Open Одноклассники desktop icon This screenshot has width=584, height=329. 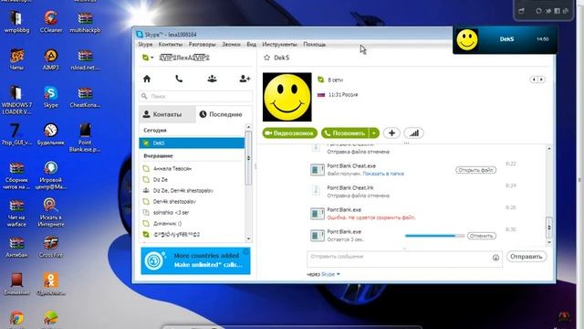tap(51, 284)
